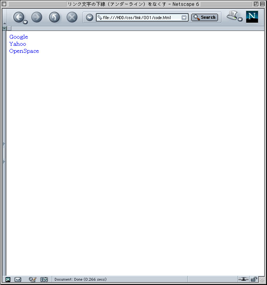Open the Back button history dropdown
267x285 pixels.
click(x=25, y=22)
